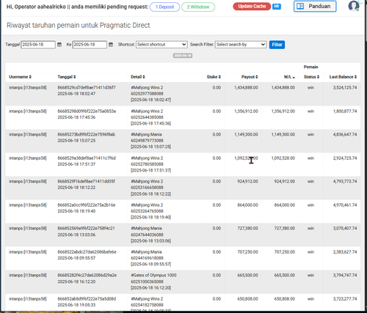Sort table by Stake column
The width and height of the screenshot is (367, 313).
point(214,77)
